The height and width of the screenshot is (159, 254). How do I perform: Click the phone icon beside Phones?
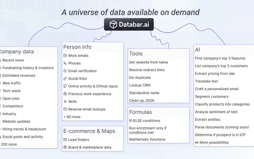(x=65, y=63)
